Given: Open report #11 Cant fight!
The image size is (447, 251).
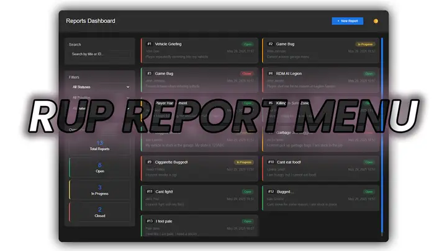Looking at the screenshot, I should click(x=199, y=198).
